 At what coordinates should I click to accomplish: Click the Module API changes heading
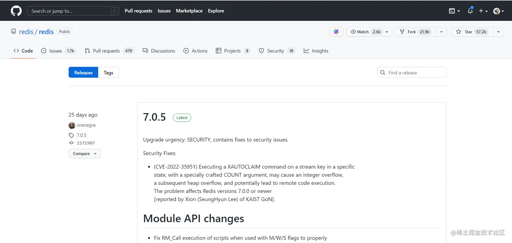[x=194, y=218]
